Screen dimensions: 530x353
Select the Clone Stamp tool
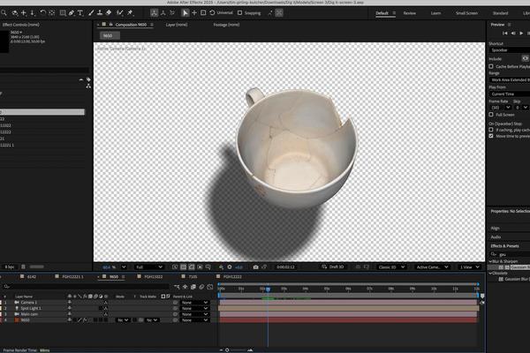tap(100, 13)
